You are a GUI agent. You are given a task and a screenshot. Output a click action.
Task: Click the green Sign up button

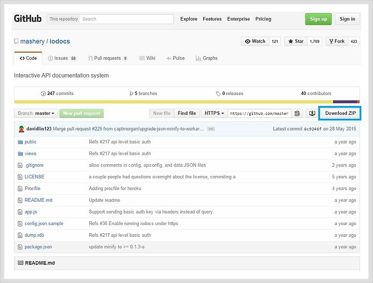tap(318, 19)
